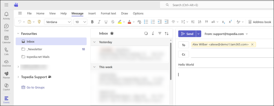
Task: Click the Undo button
Action: (x=20, y=22)
